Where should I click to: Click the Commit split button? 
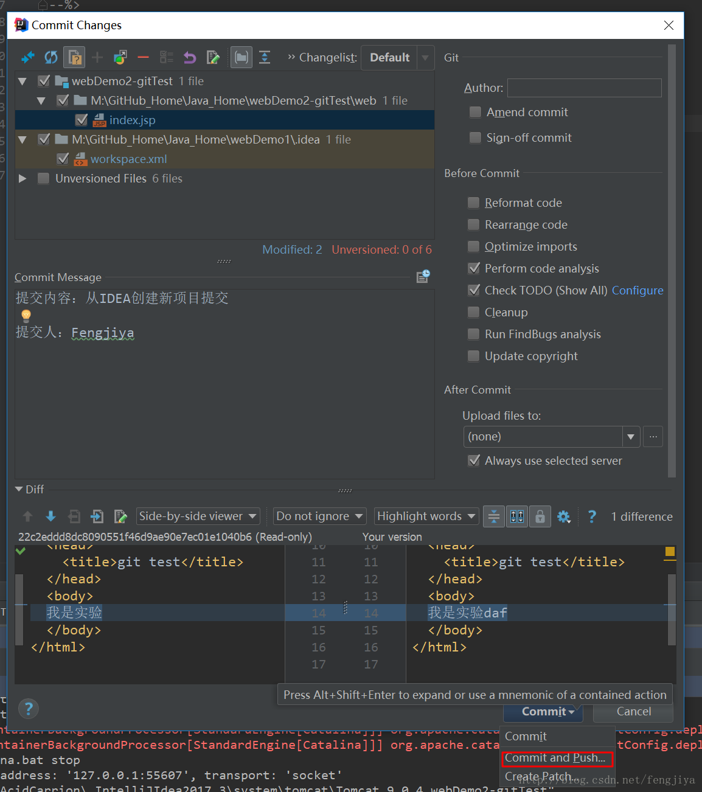(543, 712)
